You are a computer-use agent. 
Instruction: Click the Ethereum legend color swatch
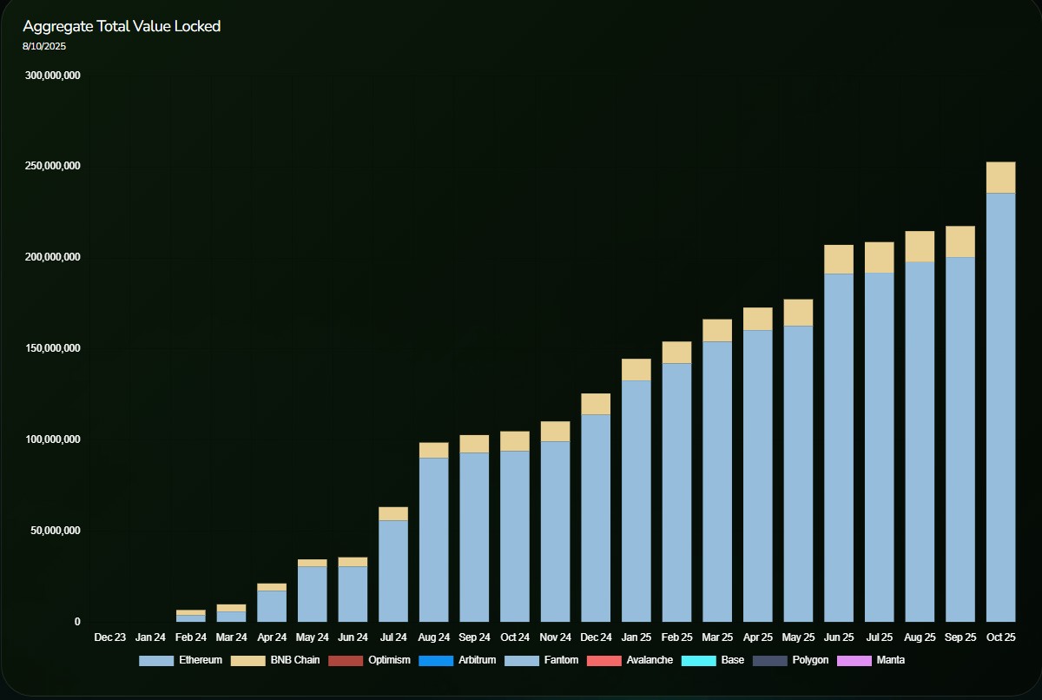155,661
